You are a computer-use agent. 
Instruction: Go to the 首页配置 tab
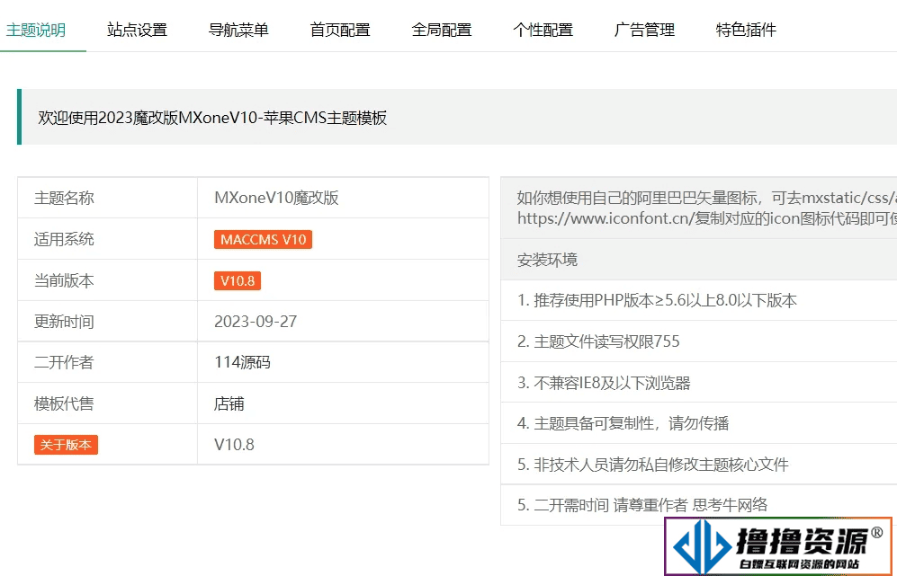pyautogui.click(x=340, y=30)
